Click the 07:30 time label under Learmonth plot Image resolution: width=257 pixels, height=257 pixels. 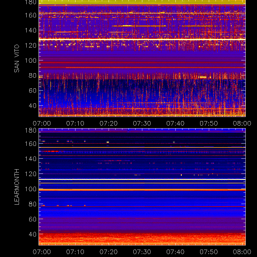coord(142,252)
